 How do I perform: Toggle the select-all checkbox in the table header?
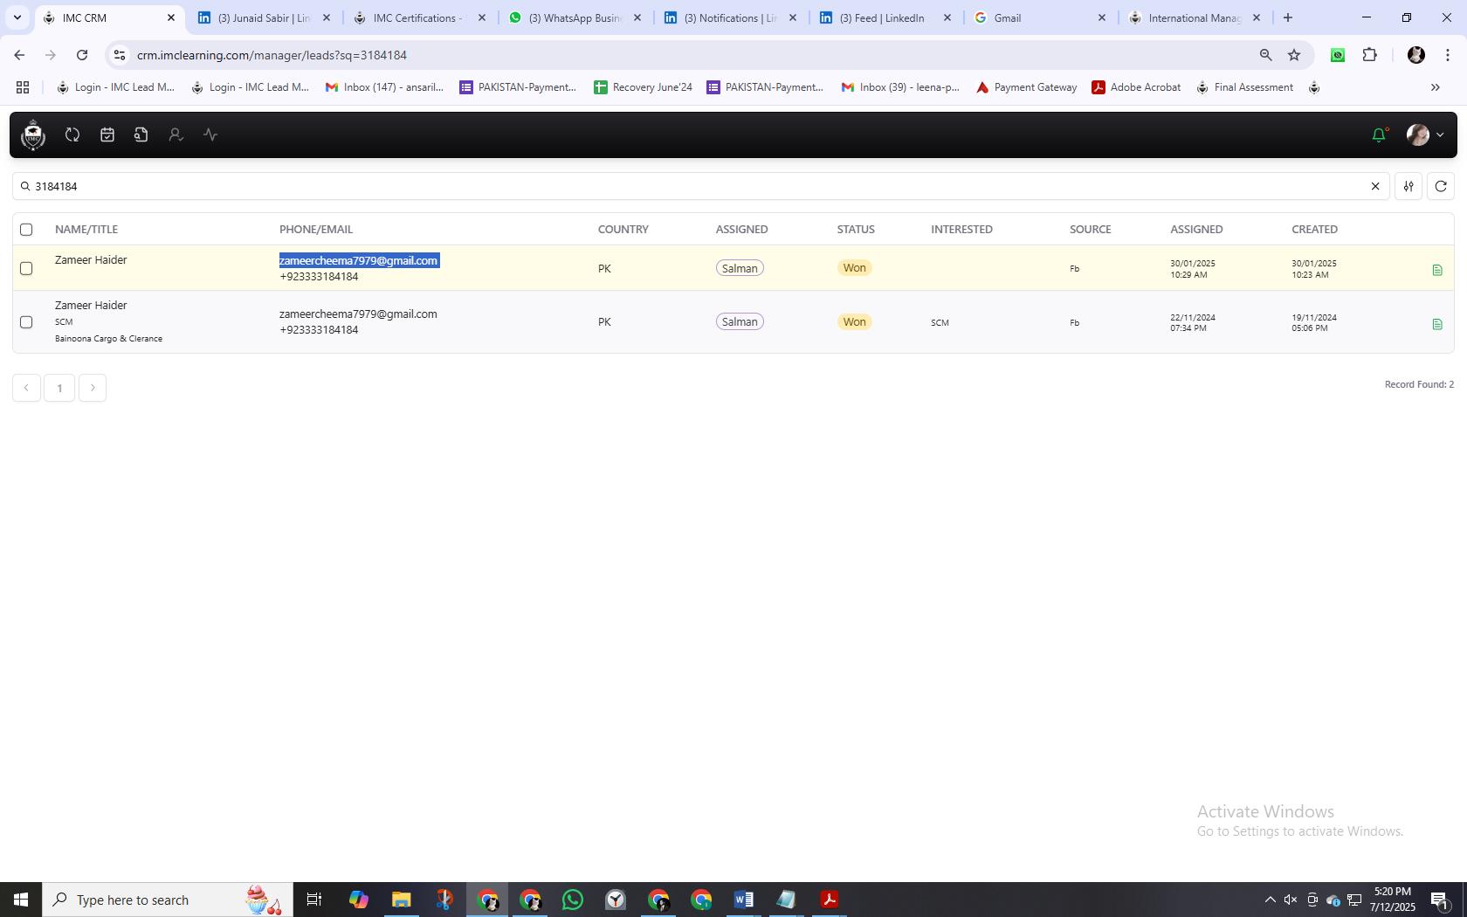(x=26, y=230)
